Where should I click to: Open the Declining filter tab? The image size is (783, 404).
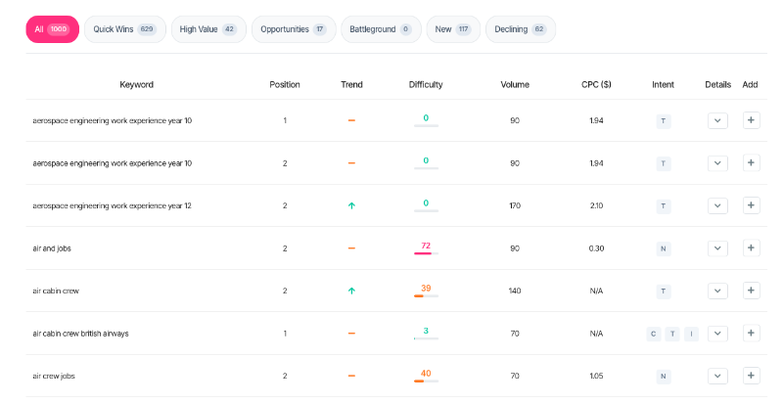click(x=521, y=29)
